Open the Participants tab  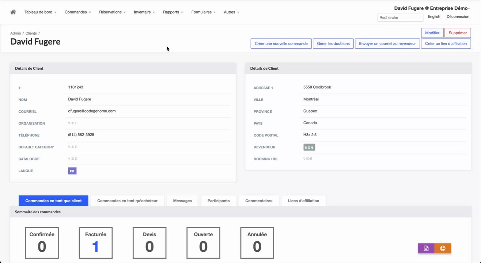tap(219, 201)
